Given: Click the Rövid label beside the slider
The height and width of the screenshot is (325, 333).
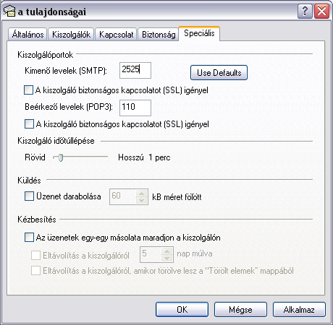Looking at the screenshot, I should (x=35, y=157).
